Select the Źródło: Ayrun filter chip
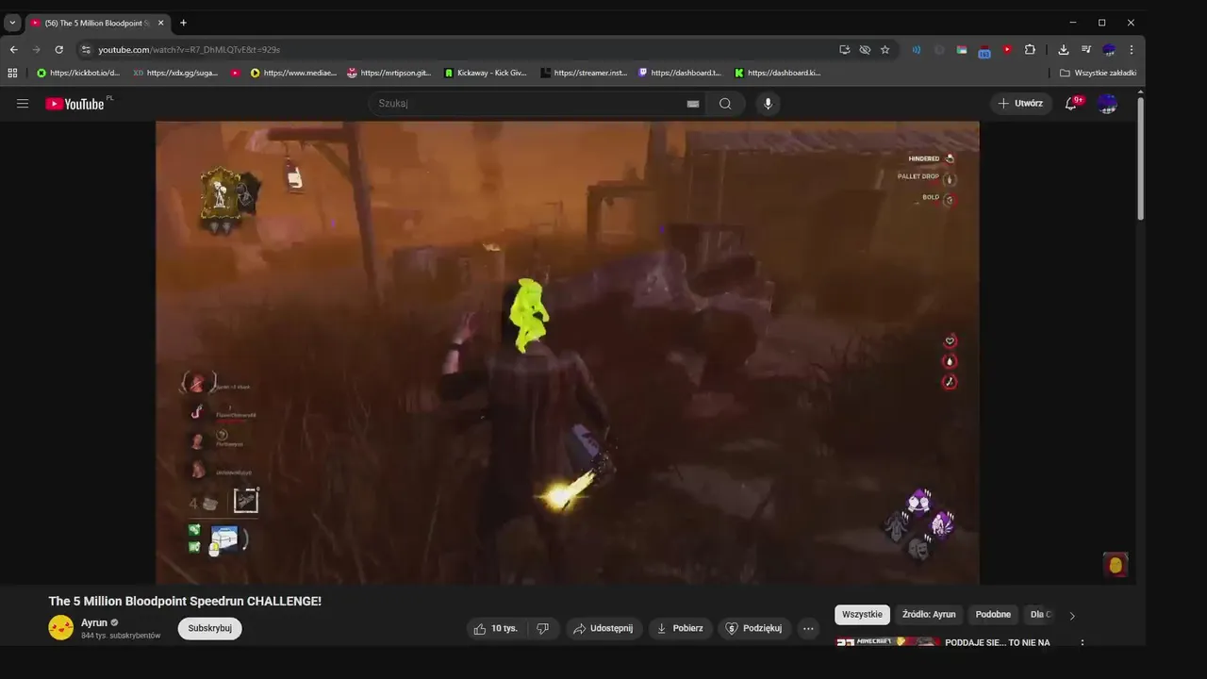 pyautogui.click(x=929, y=615)
